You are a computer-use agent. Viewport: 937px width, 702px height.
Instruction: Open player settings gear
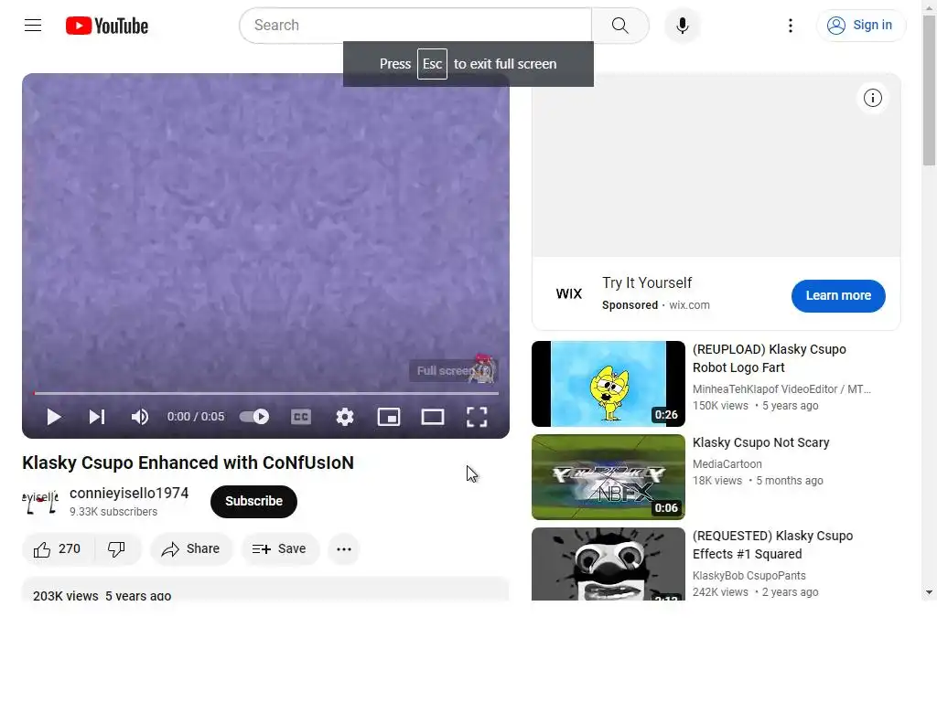(345, 417)
